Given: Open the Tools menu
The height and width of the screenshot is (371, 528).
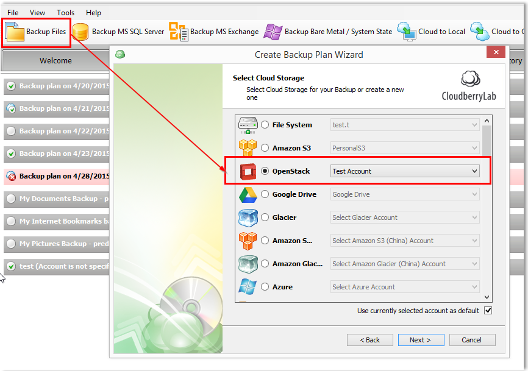Looking at the screenshot, I should pos(65,13).
